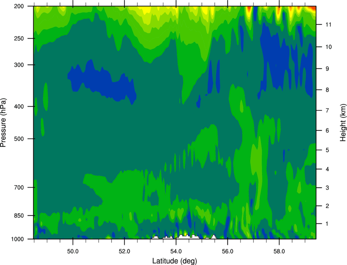Screen dimensions: 347x265
Task: Click the 500 pressure tick label
Action: tap(19, 139)
